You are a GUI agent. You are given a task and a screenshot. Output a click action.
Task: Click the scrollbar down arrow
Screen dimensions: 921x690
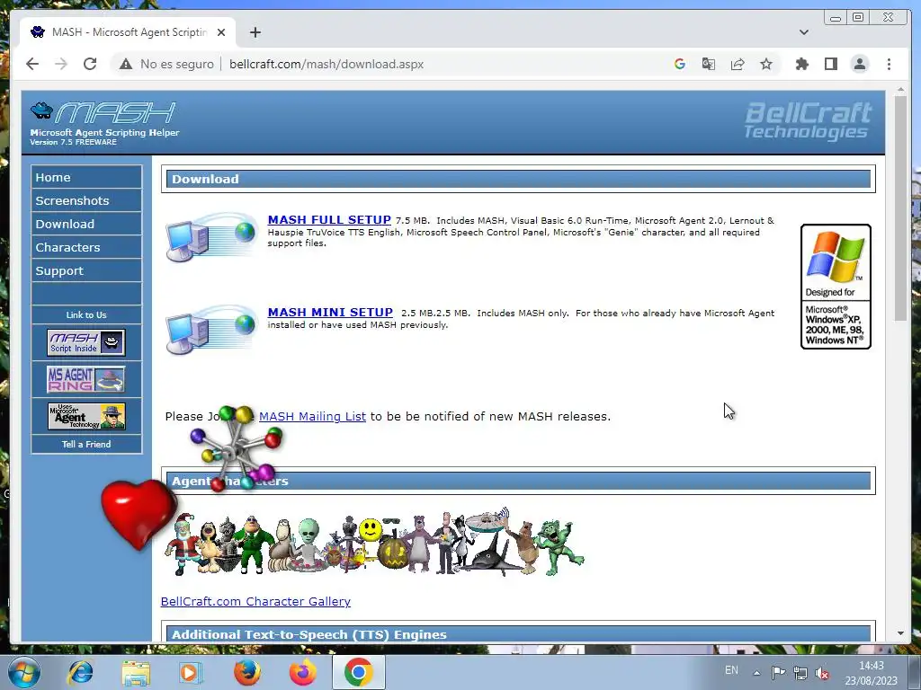(x=900, y=633)
